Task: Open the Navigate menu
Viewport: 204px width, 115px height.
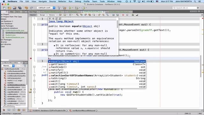Action: [42, 1]
